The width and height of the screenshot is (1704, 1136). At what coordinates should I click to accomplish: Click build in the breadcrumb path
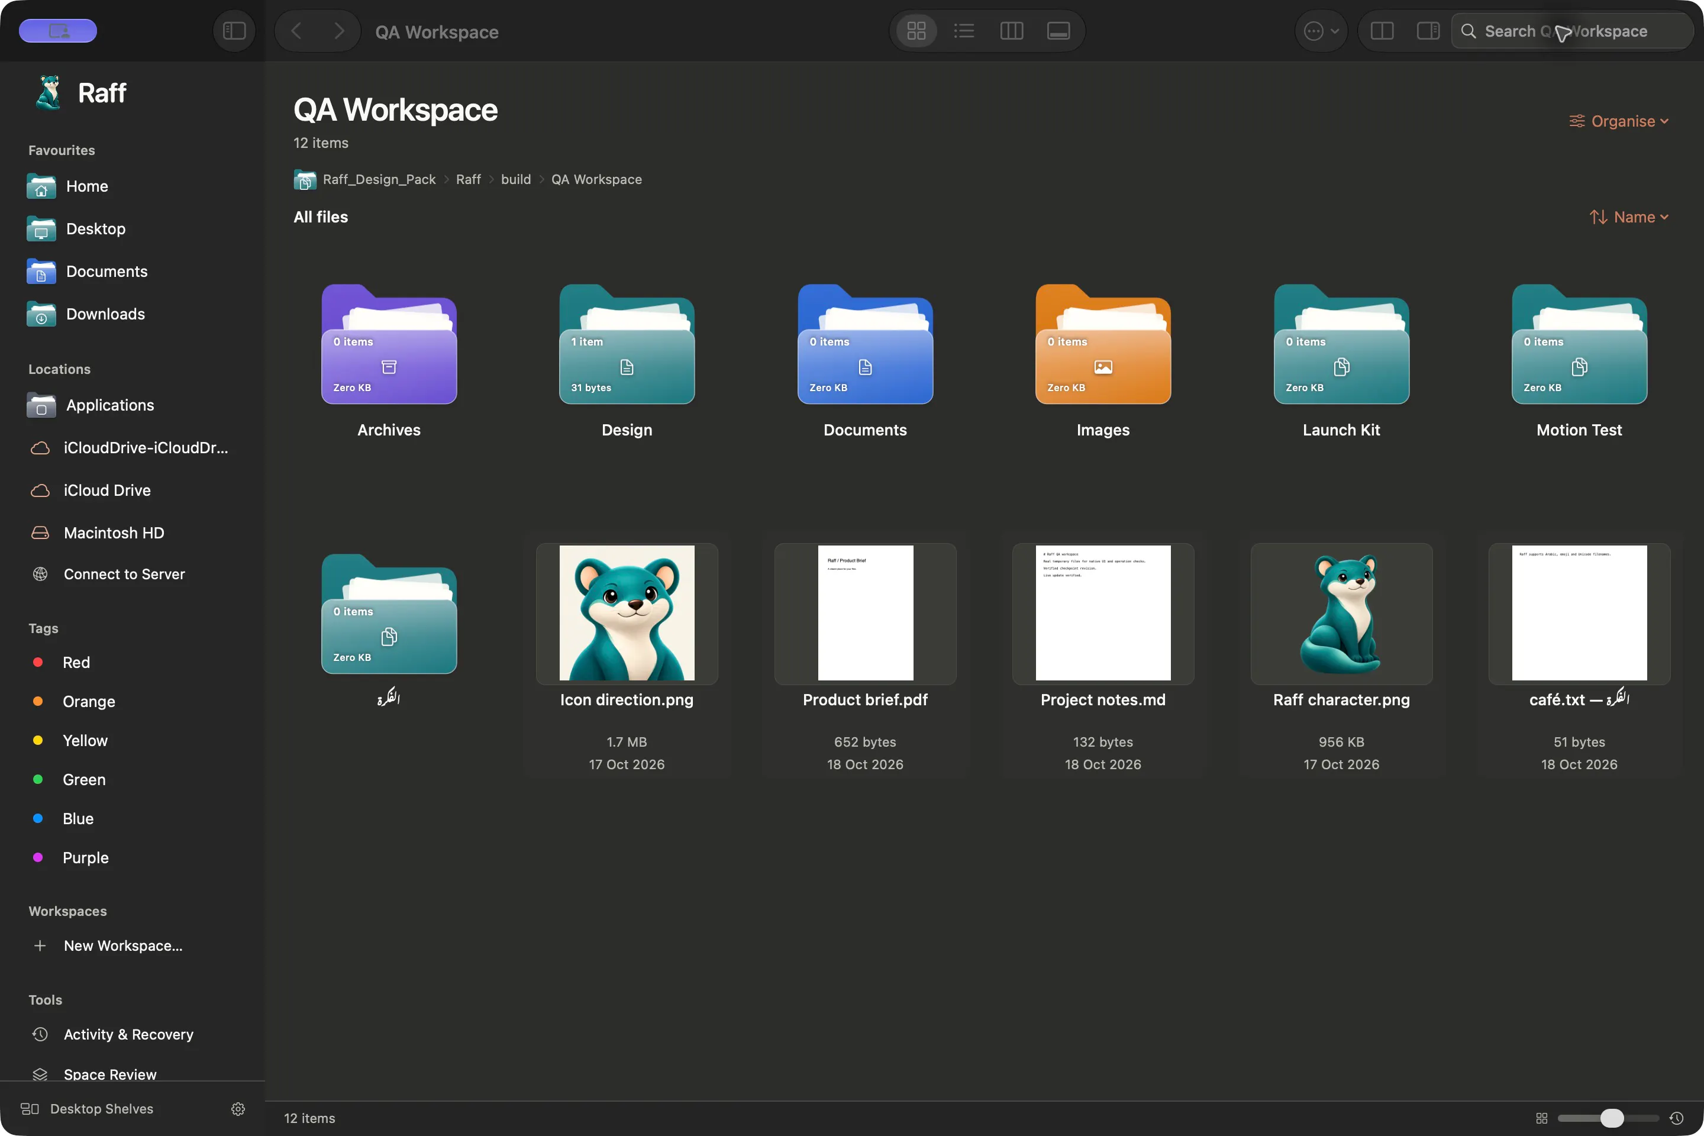[x=516, y=179]
